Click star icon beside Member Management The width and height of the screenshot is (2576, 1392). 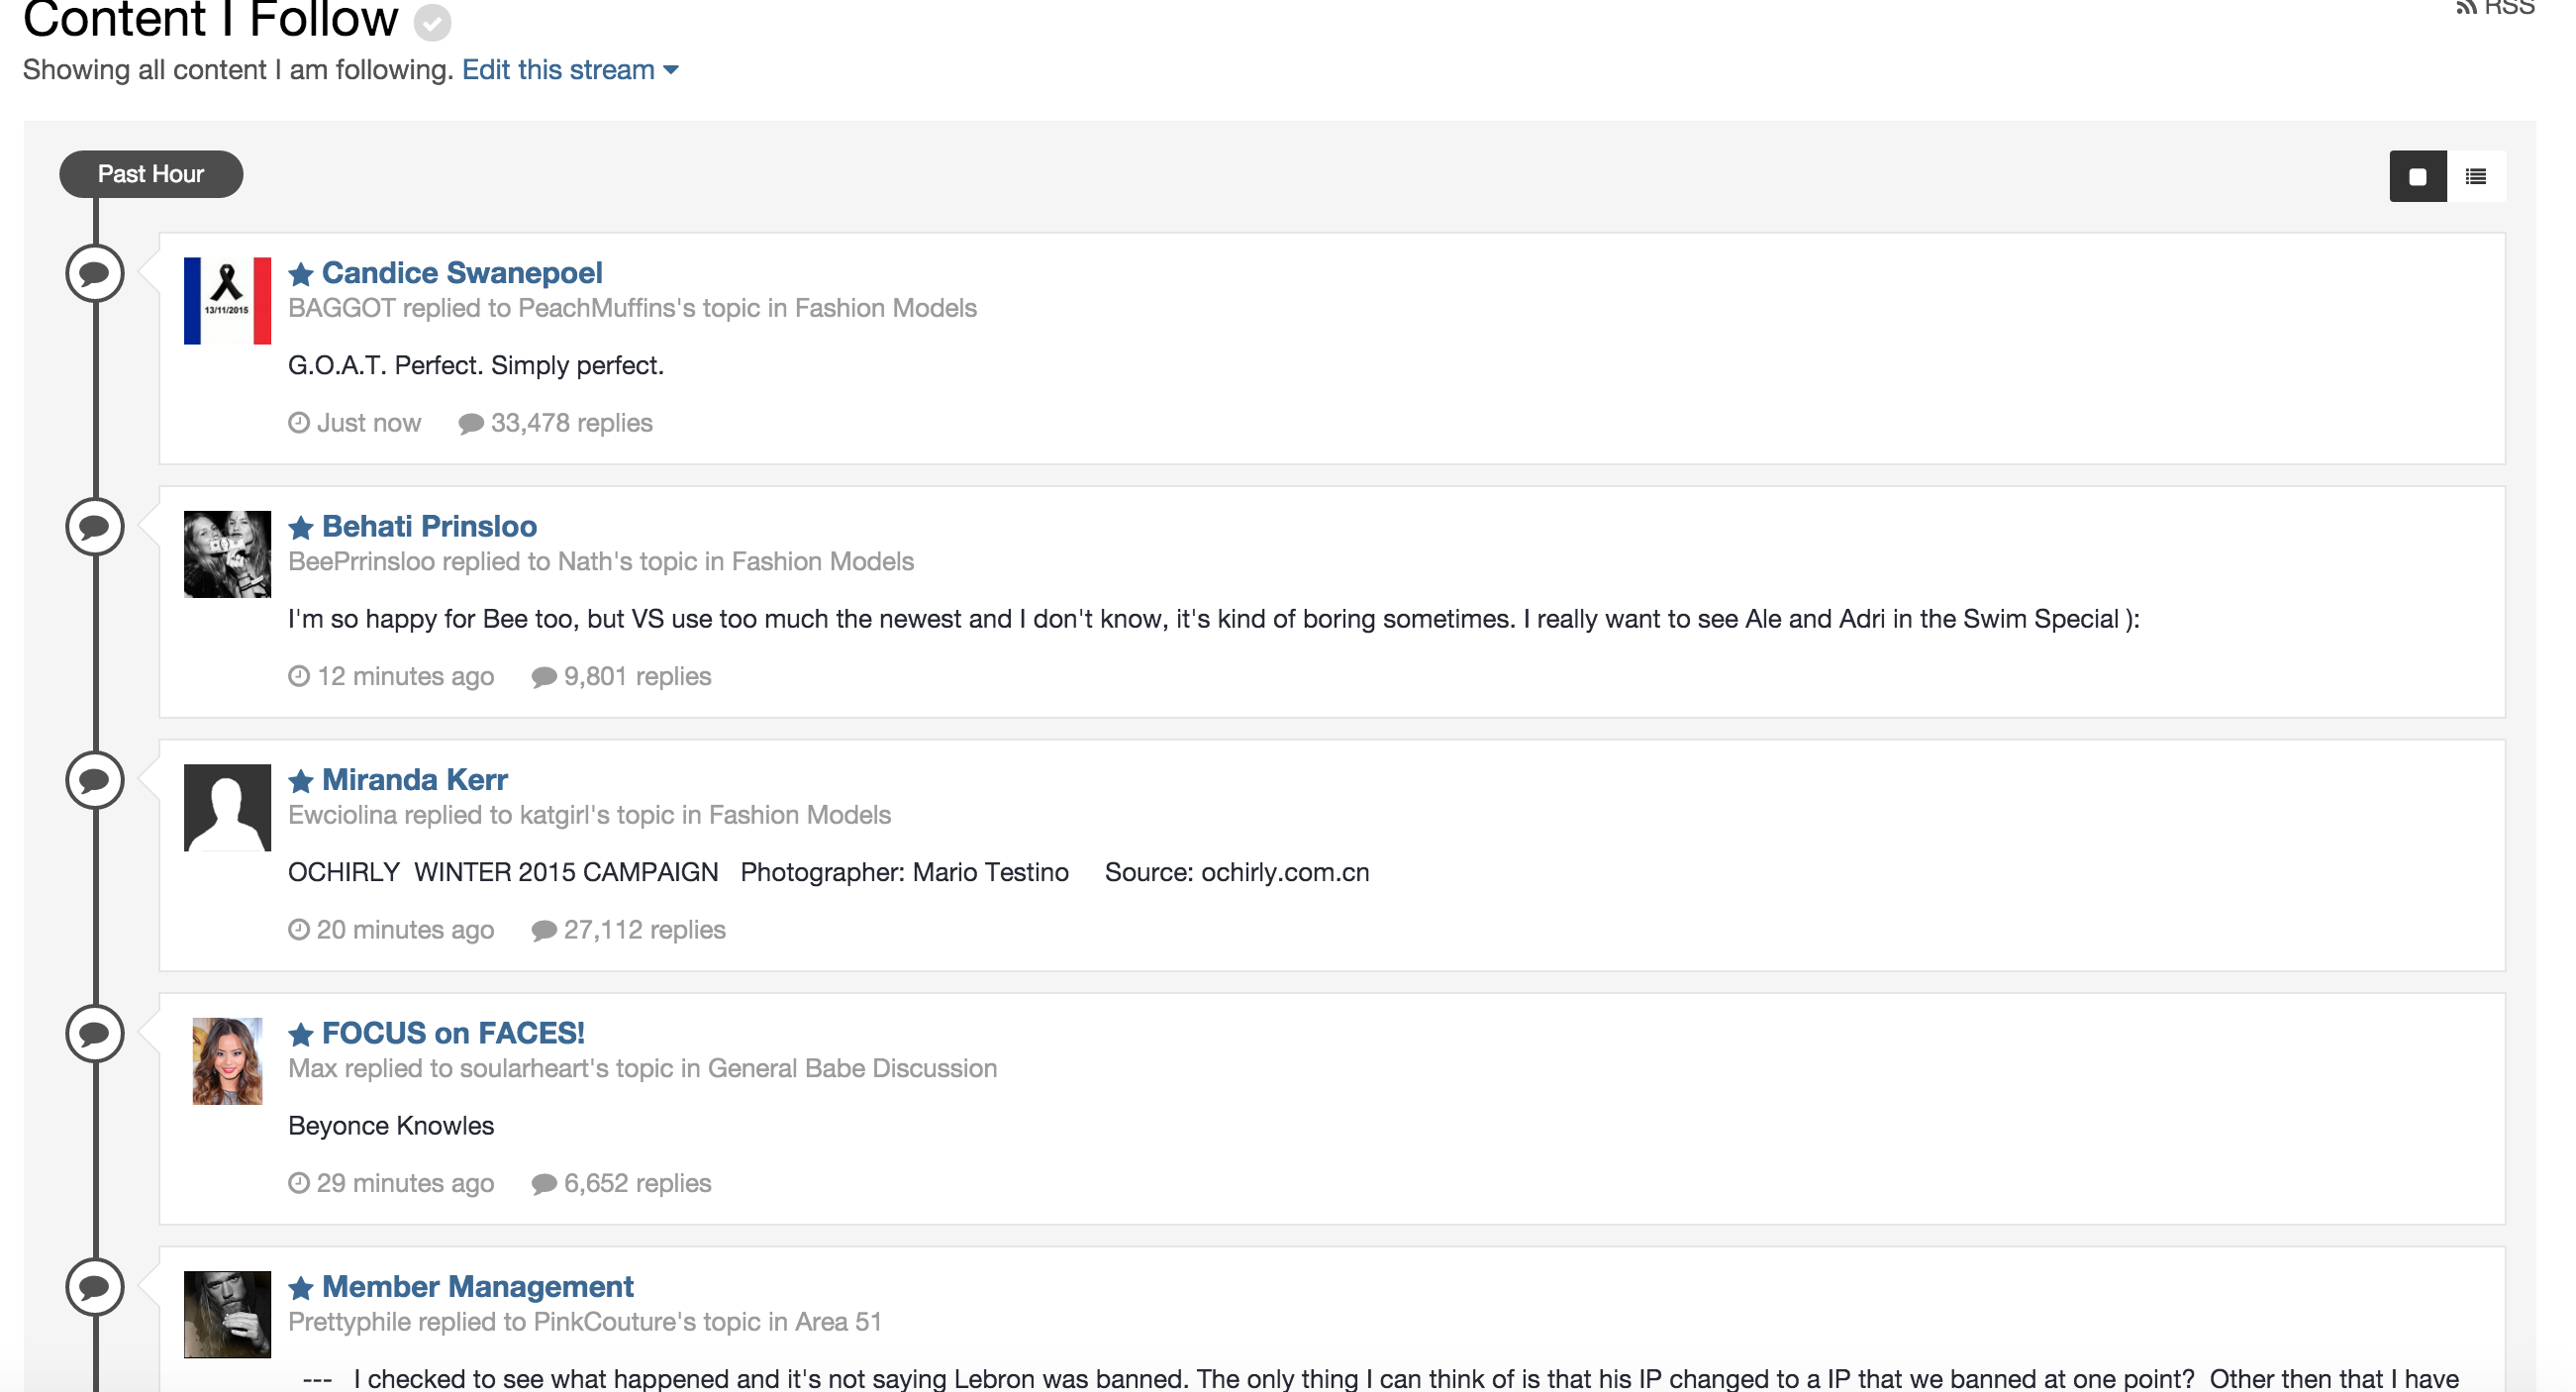coord(301,1287)
